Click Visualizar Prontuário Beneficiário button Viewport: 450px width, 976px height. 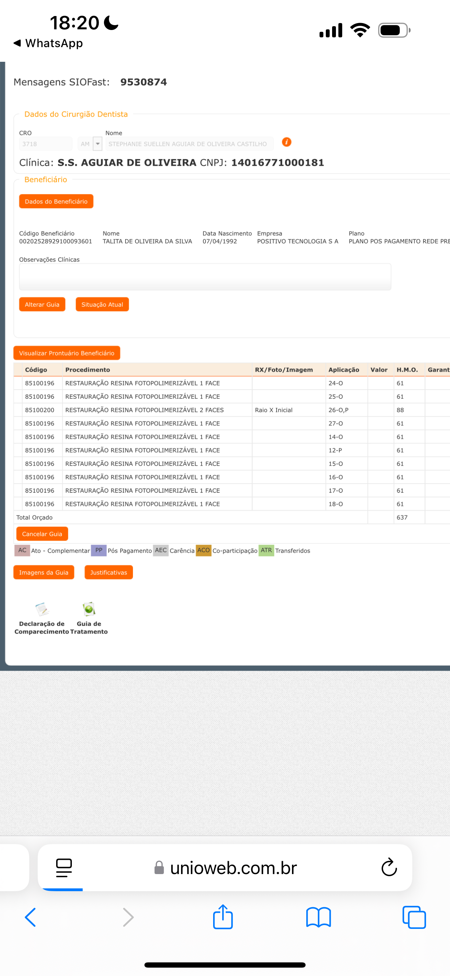point(67,353)
